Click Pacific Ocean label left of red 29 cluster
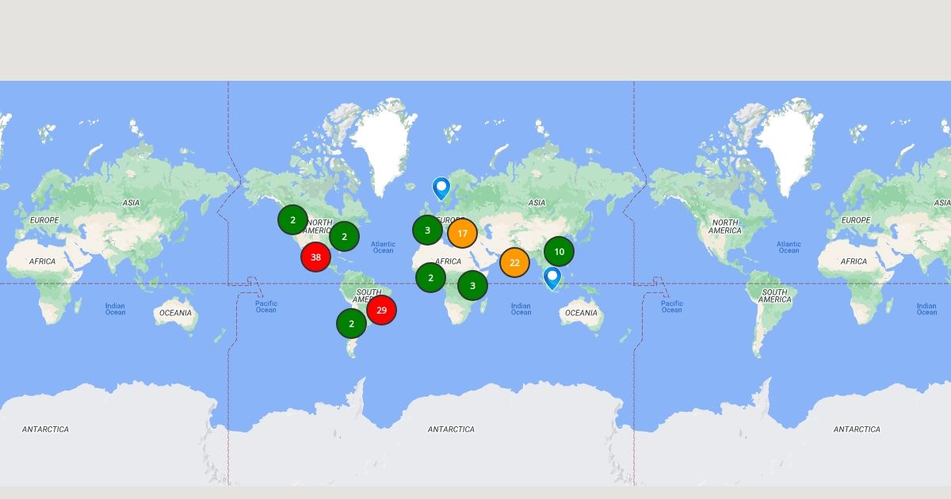The width and height of the screenshot is (951, 499). point(266,307)
